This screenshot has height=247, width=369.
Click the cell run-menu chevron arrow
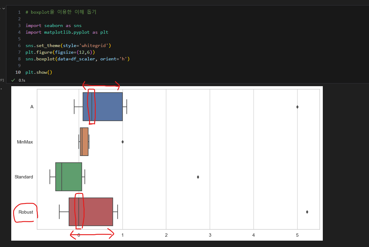(x=3, y=8)
